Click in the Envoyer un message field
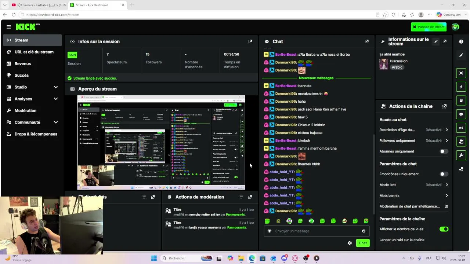Screen dimensions: 470x264 [317, 231]
